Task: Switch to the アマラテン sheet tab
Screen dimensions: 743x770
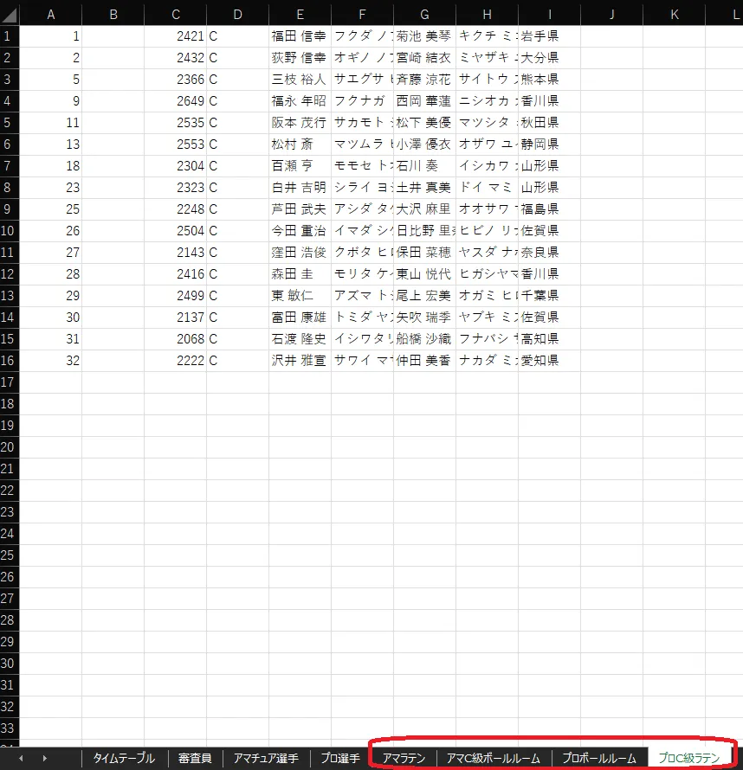Action: point(404,758)
